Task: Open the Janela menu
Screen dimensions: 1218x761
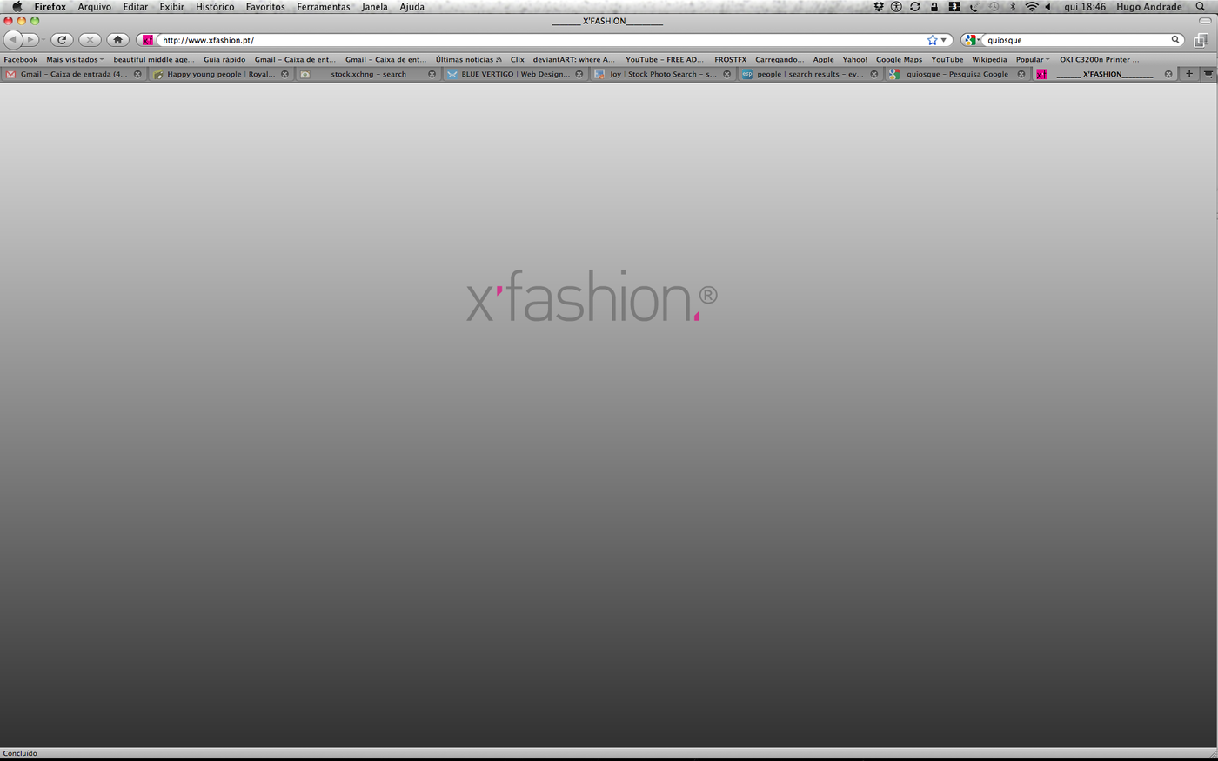Action: pos(375,7)
